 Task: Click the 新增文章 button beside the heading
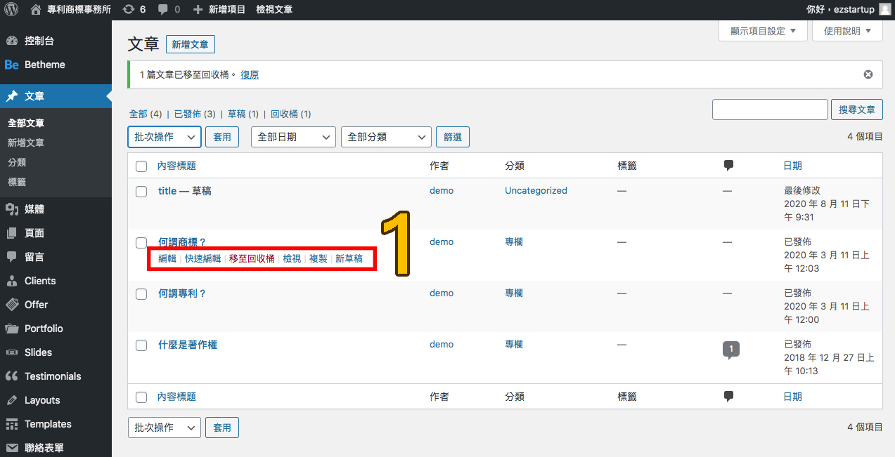tap(190, 45)
